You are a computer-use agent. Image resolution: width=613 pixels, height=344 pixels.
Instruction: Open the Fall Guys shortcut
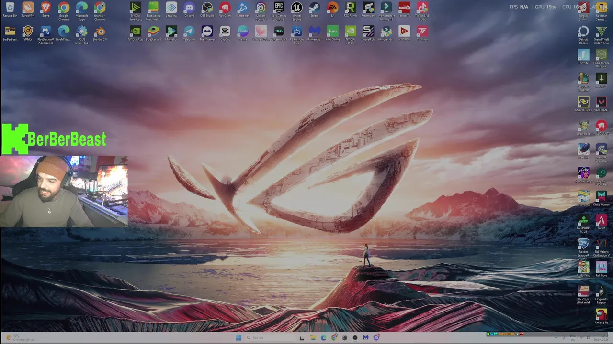click(x=601, y=269)
